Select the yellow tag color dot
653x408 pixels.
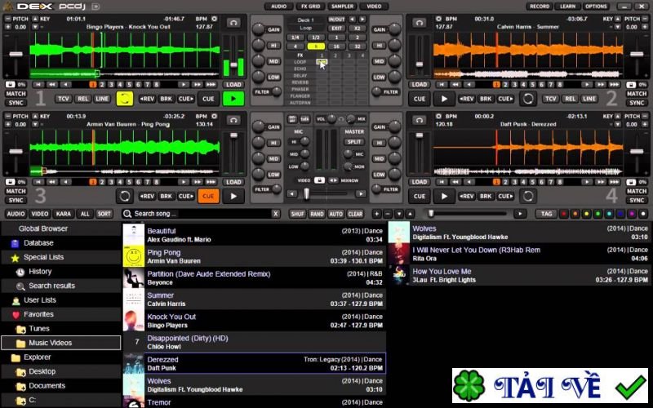[586, 214]
